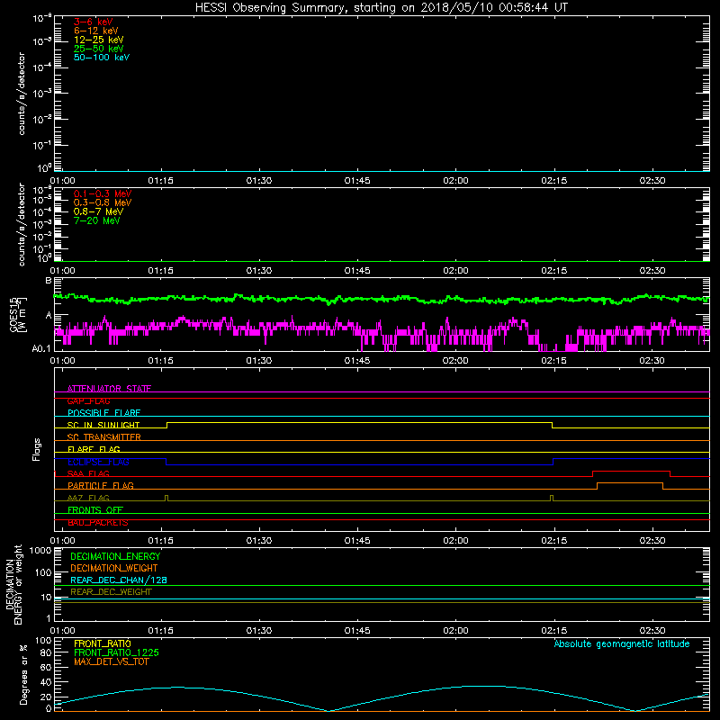Image resolution: width=720 pixels, height=720 pixels.
Task: Click the B level tick label on GOES plot
Action: pyautogui.click(x=49, y=280)
